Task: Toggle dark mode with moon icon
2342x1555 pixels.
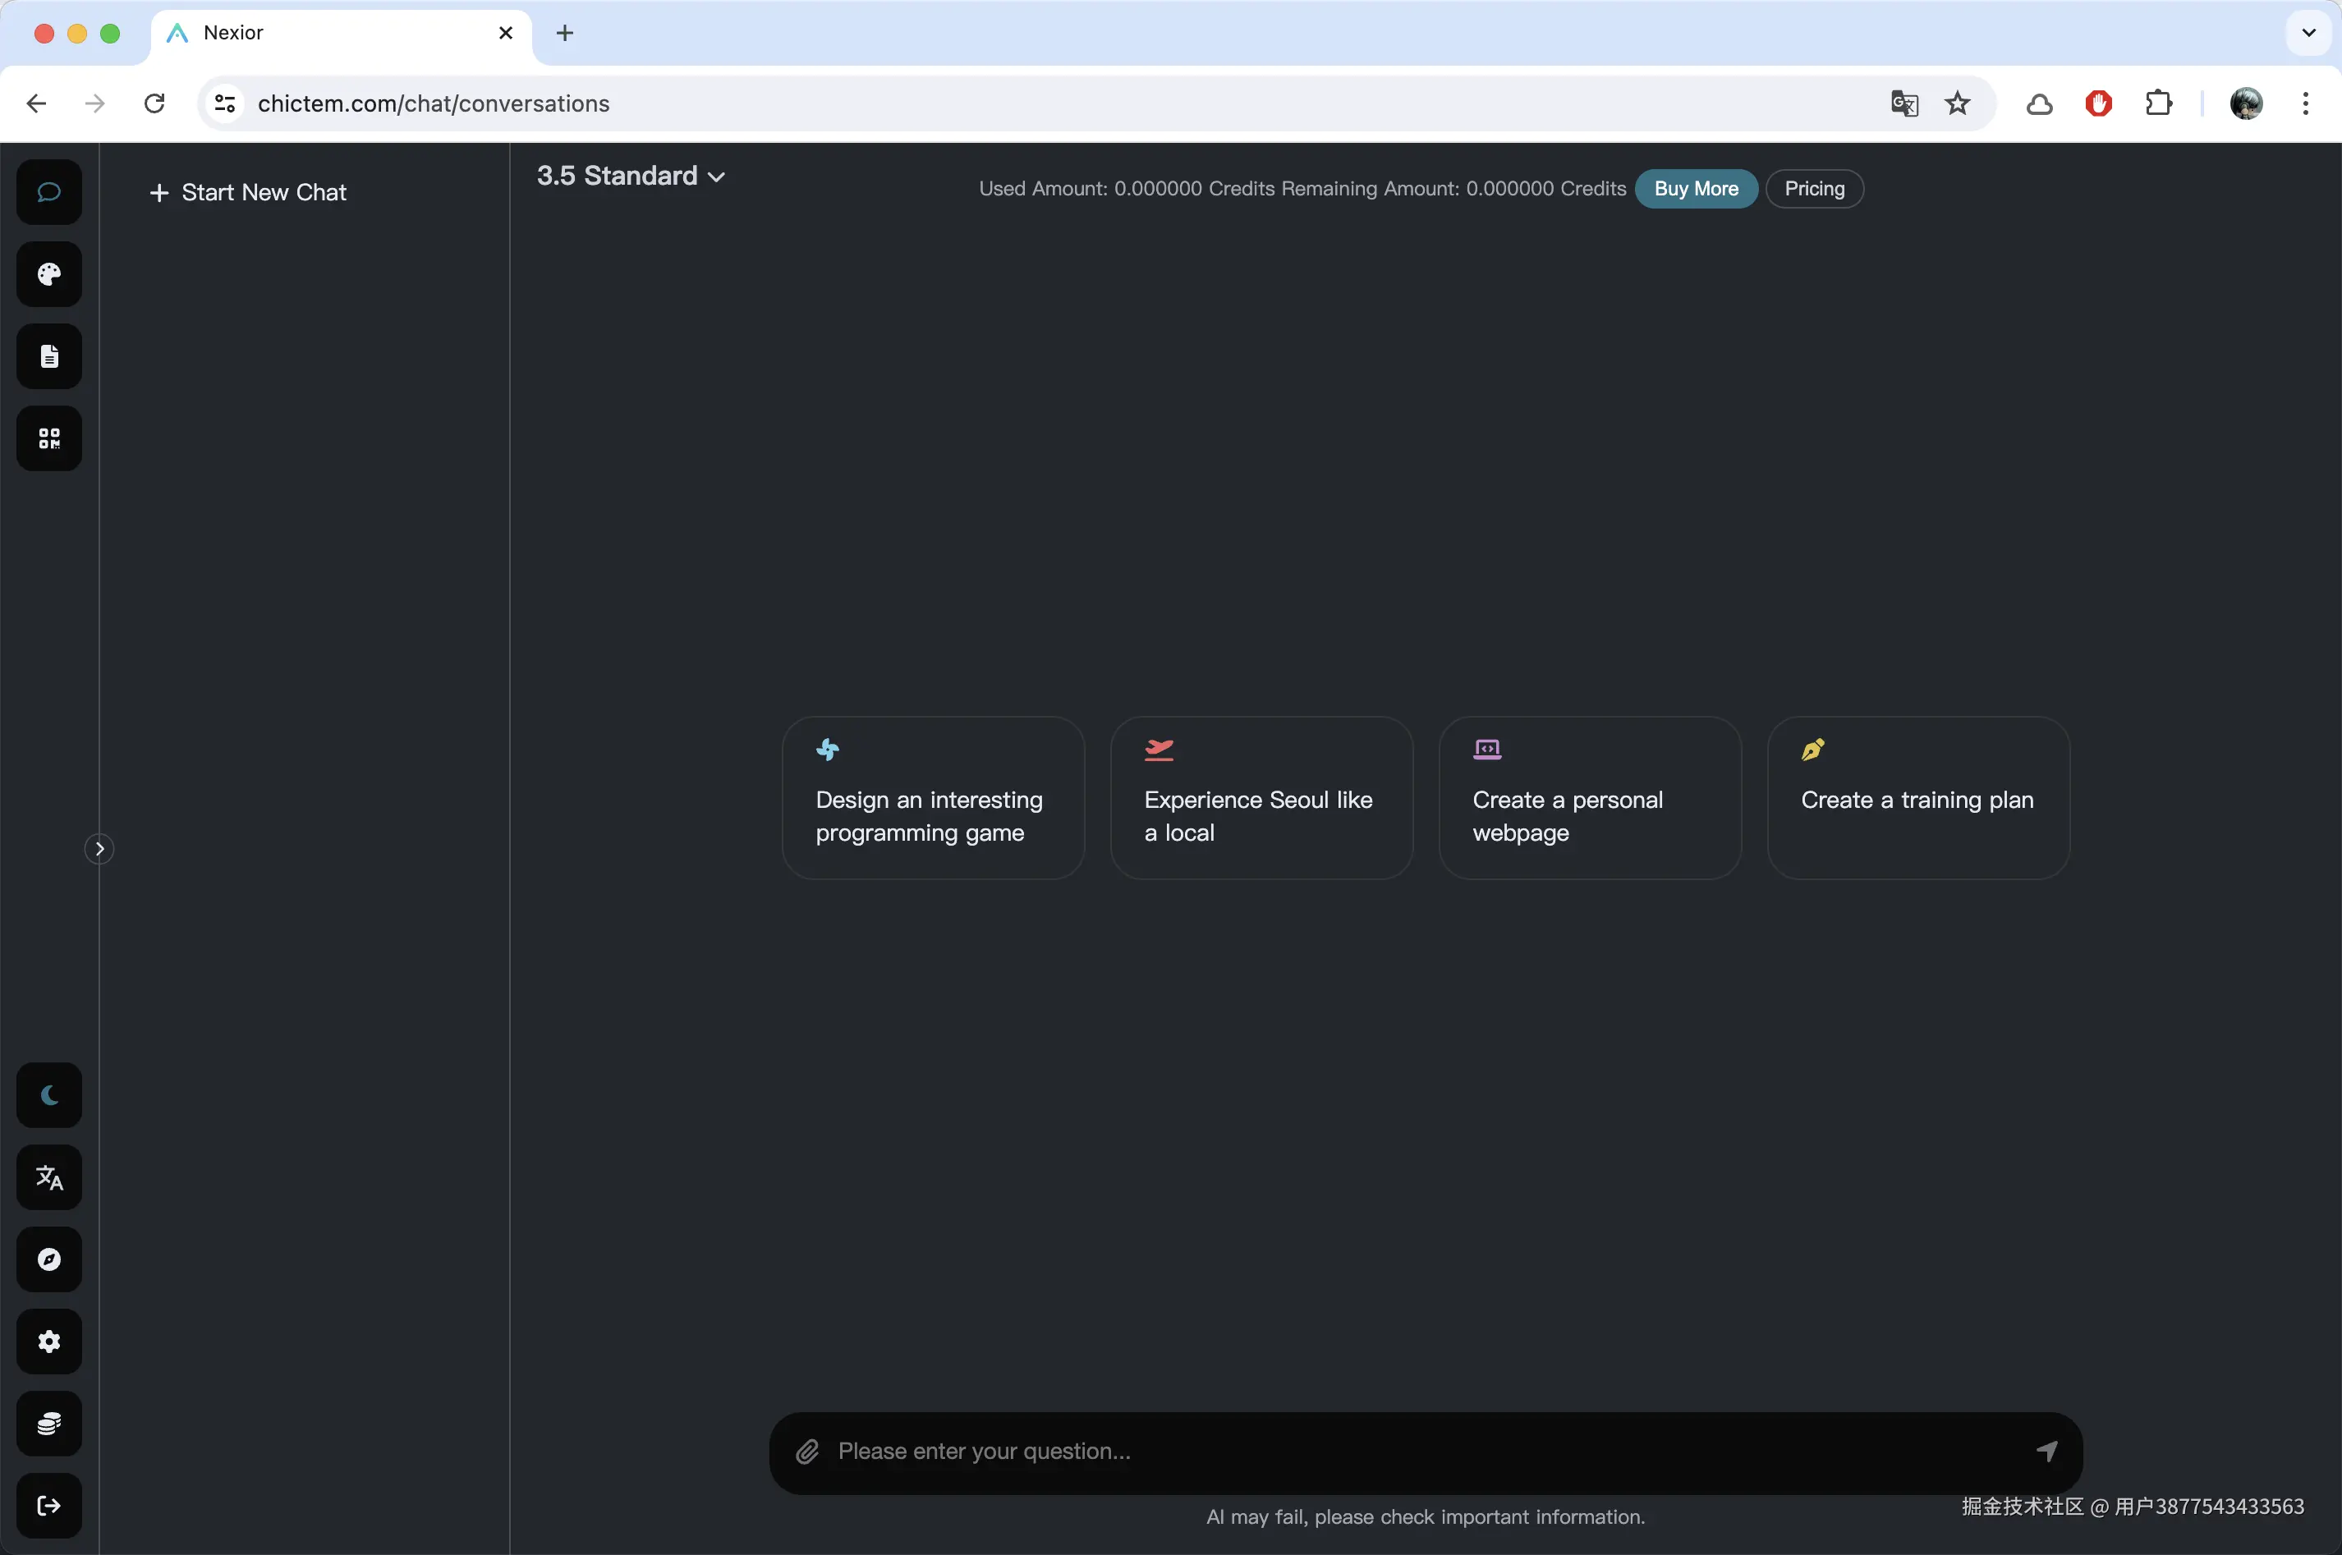Action: pyautogui.click(x=48, y=1095)
